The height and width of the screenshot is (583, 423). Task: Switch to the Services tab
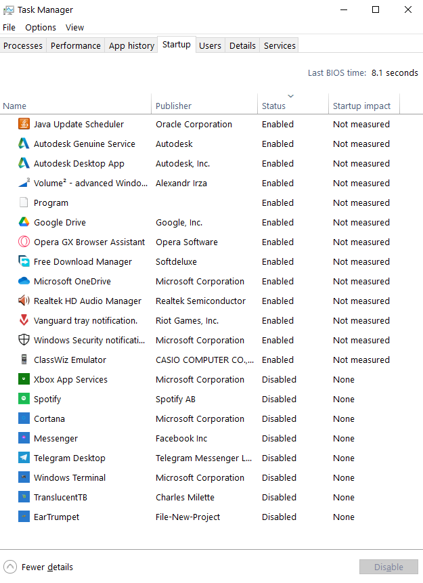280,46
